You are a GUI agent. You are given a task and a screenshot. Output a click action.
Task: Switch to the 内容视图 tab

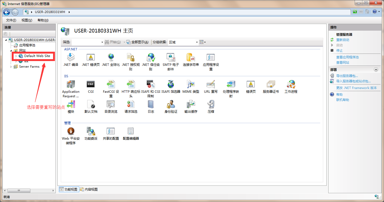[x=89, y=189]
